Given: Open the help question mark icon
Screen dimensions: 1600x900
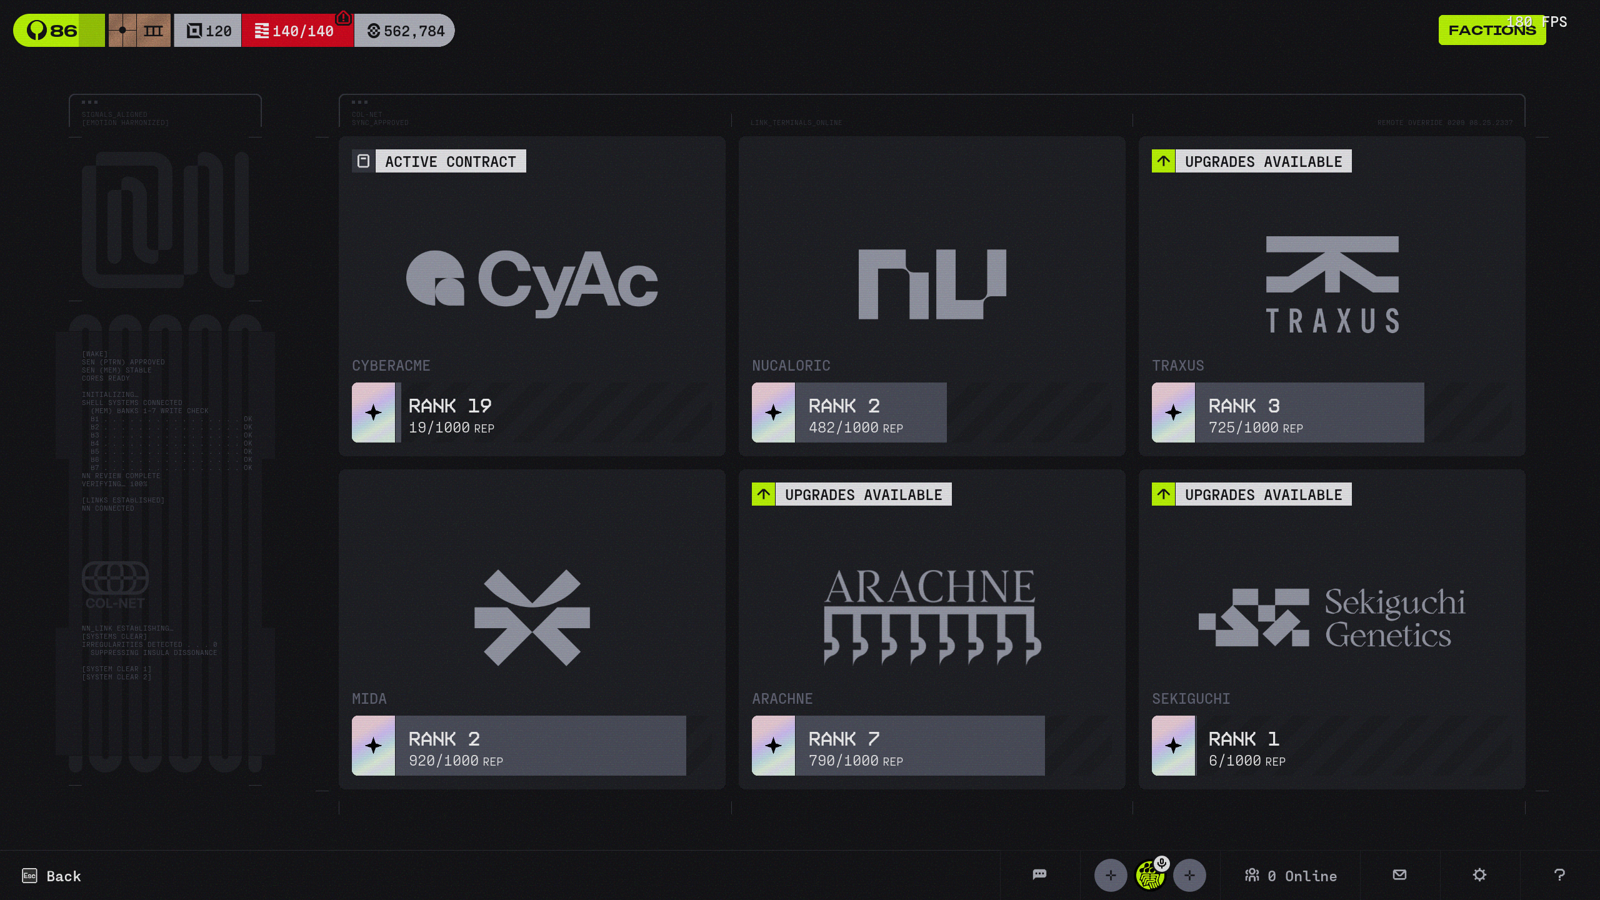Looking at the screenshot, I should point(1559,875).
